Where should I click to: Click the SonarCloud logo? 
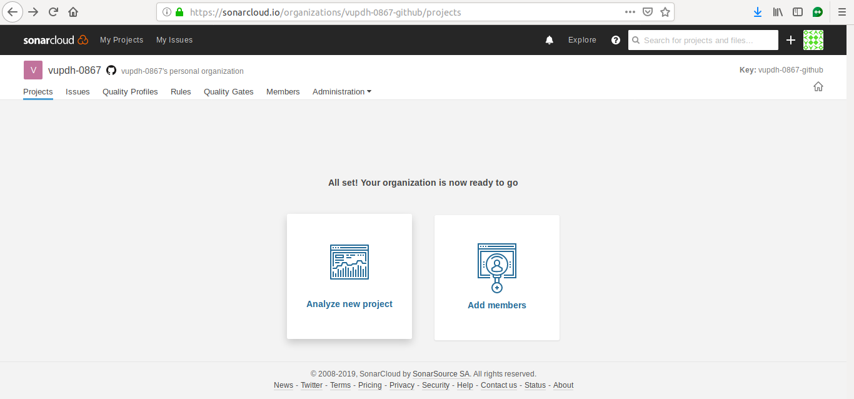coord(56,40)
